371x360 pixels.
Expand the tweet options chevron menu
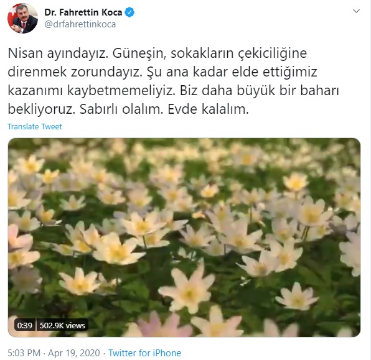pyautogui.click(x=356, y=11)
